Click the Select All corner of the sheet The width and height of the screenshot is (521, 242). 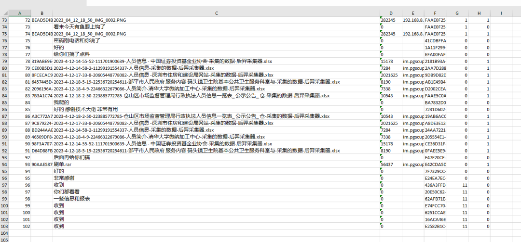pos(4,13)
